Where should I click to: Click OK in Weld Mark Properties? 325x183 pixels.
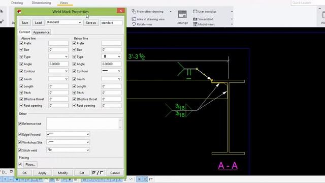tap(24, 173)
